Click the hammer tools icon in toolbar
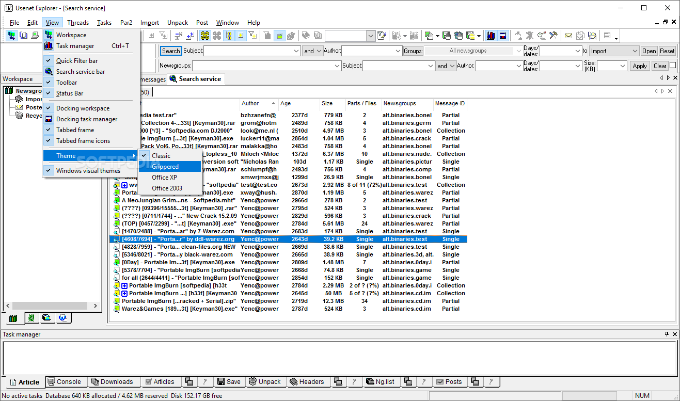Viewport: 680px width, 401px height. click(553, 36)
